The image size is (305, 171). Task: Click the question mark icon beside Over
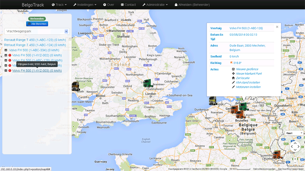click(x=104, y=5)
